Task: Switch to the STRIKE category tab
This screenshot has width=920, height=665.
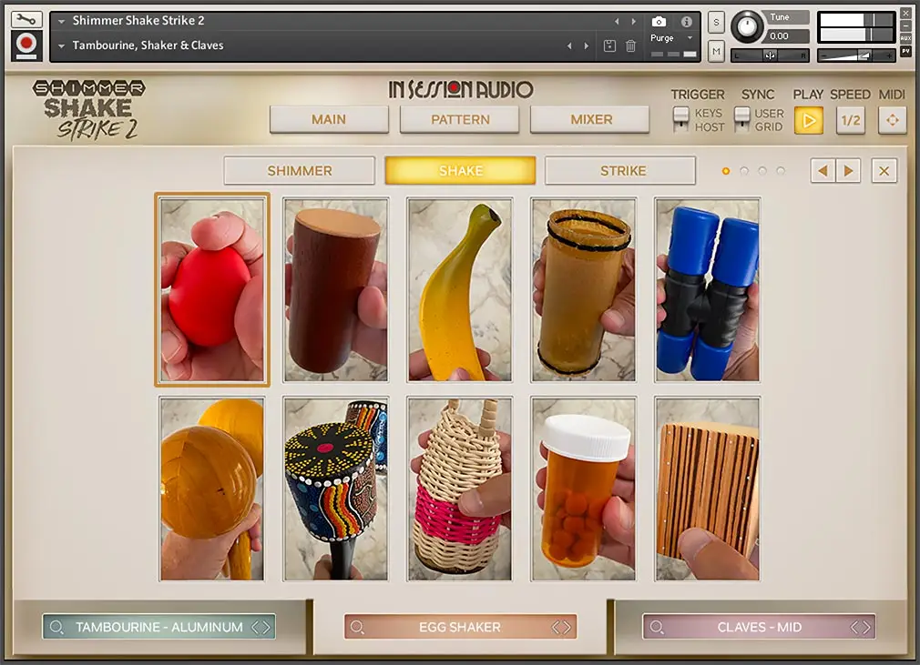Action: pyautogui.click(x=621, y=170)
